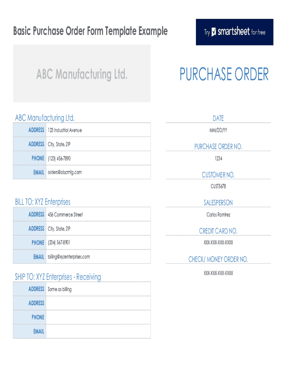The image size is (289, 385).
Task: Click the empty Ship To phone field
Action: [x=98, y=317]
